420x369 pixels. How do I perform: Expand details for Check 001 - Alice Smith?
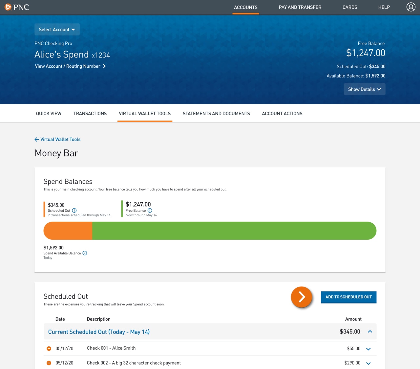(368, 349)
